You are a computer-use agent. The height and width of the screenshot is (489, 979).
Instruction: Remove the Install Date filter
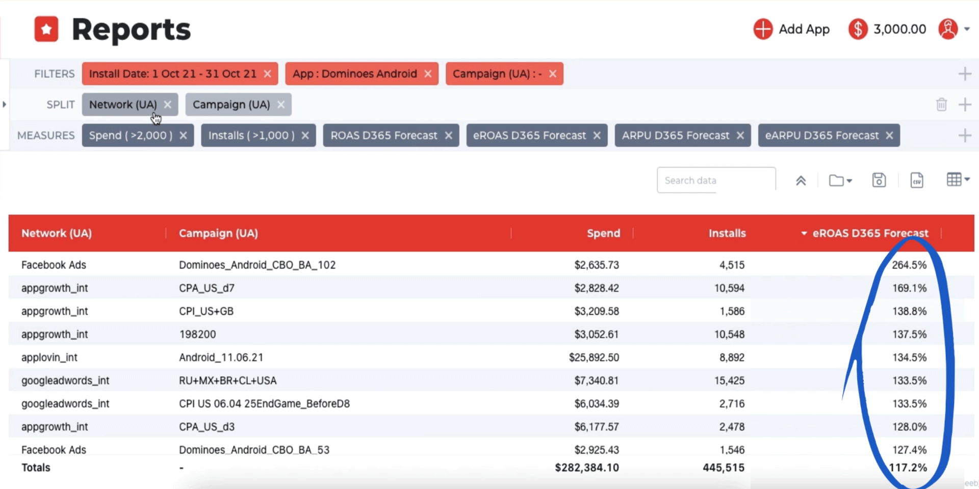[268, 73]
